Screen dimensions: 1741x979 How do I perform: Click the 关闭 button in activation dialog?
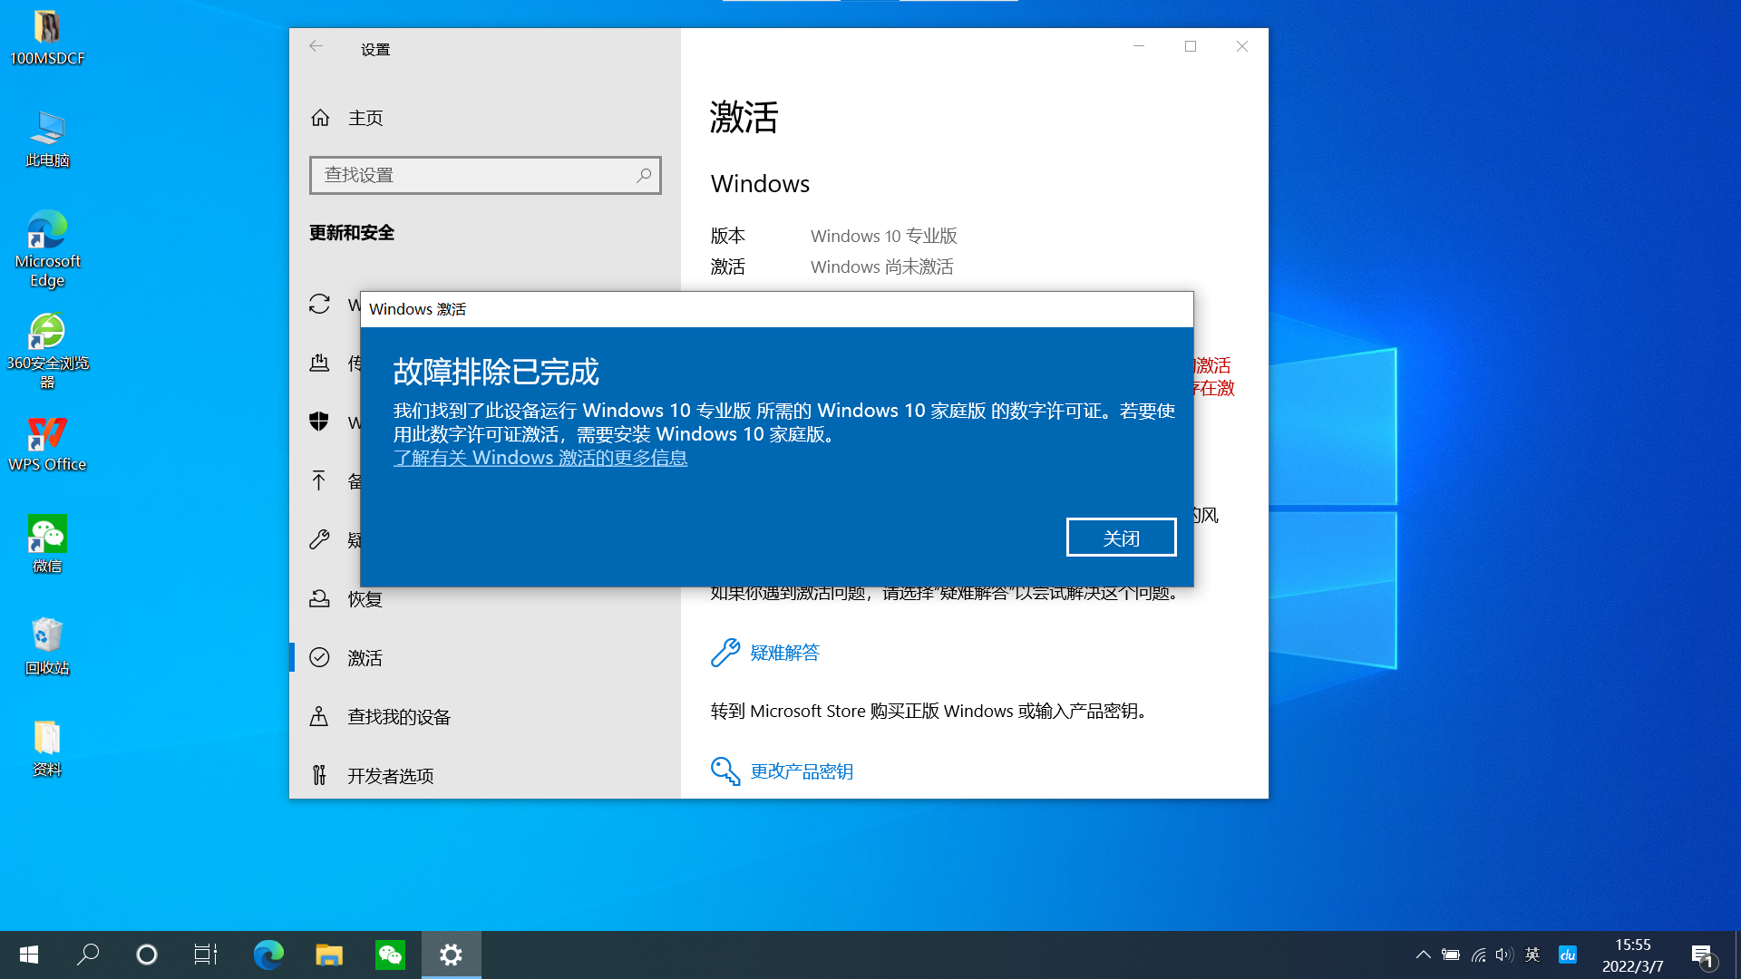(x=1121, y=538)
